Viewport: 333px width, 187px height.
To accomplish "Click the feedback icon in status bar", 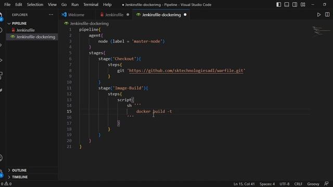I will click(326, 184).
